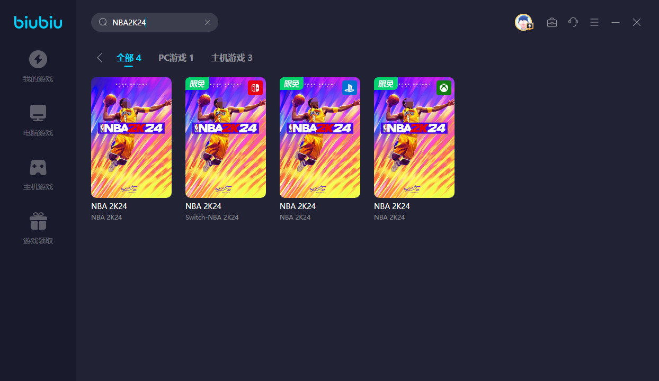The image size is (659, 381).
Task: Click the search magnifier icon
Action: pos(103,22)
